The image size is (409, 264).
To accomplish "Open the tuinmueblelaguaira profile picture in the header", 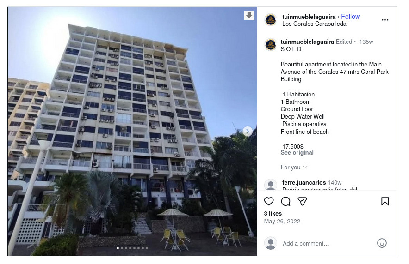I will [x=271, y=20].
